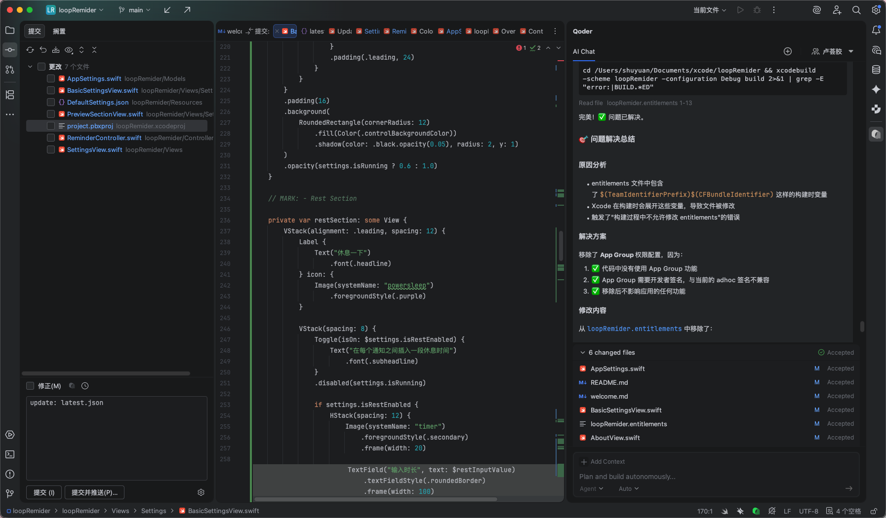Enable the 修正(M) amend checkbox

tap(30, 386)
